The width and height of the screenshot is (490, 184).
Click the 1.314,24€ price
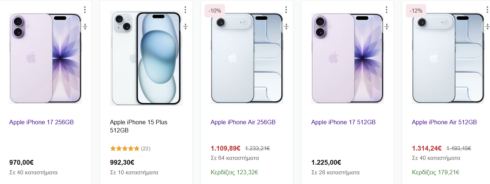pyautogui.click(x=427, y=148)
